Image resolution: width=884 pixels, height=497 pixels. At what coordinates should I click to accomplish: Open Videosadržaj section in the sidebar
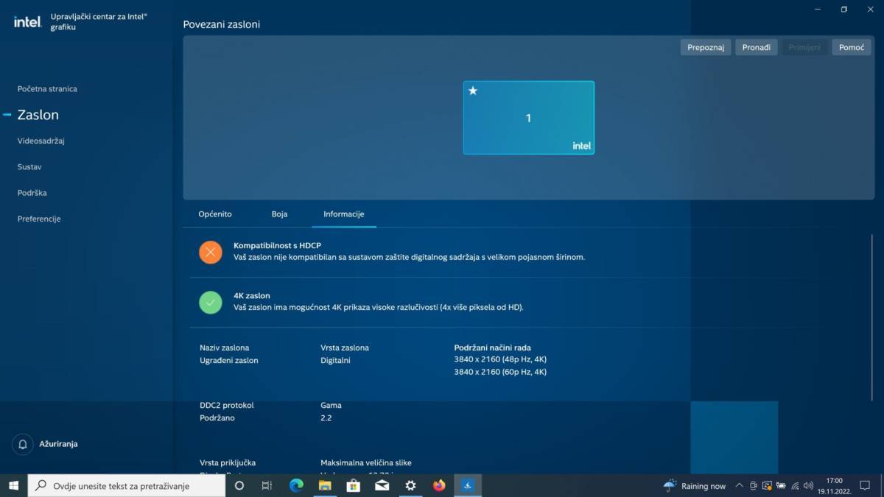coord(41,141)
